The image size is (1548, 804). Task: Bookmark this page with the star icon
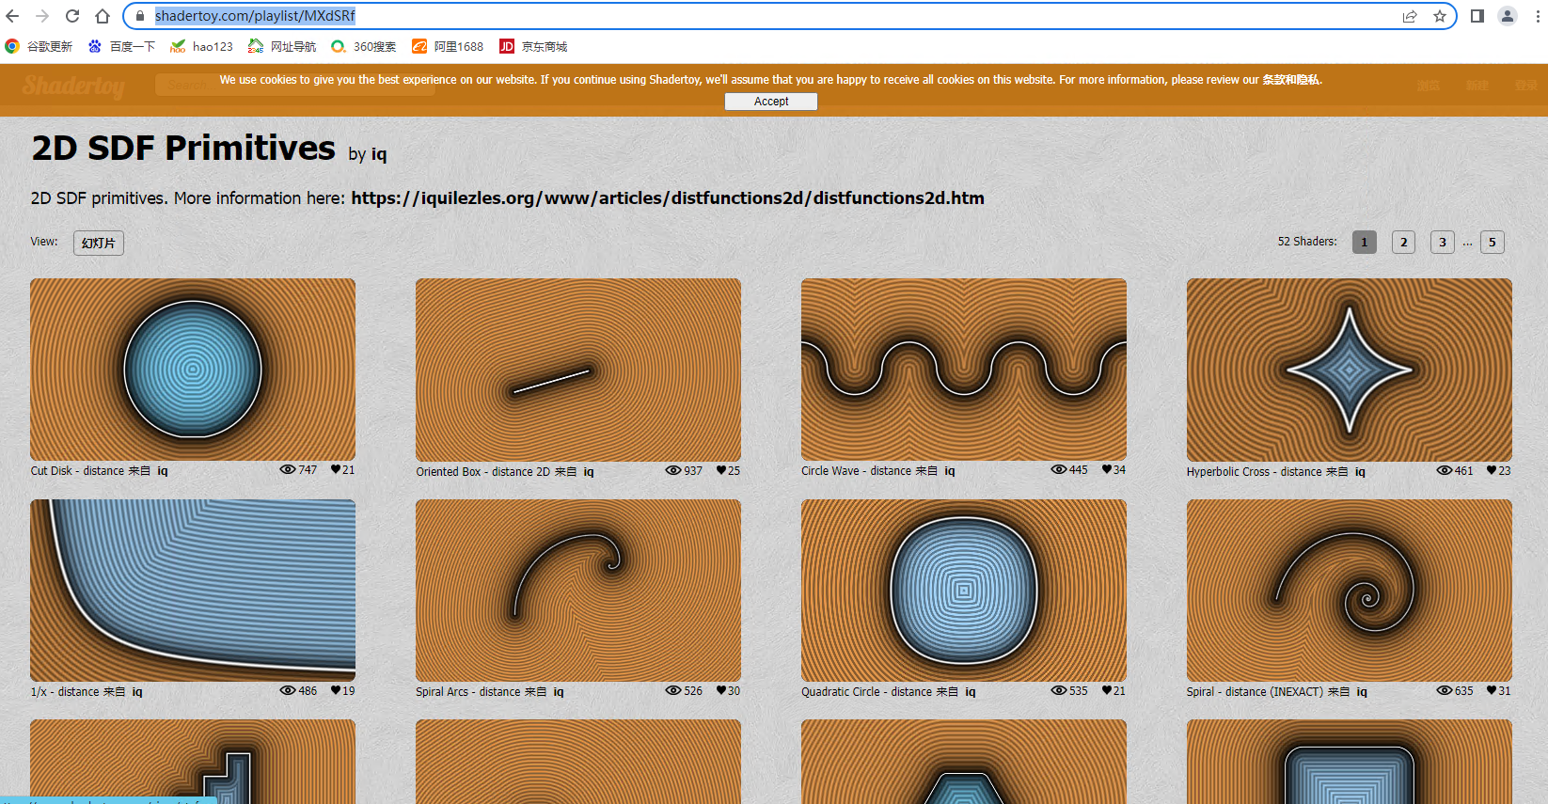(1440, 16)
